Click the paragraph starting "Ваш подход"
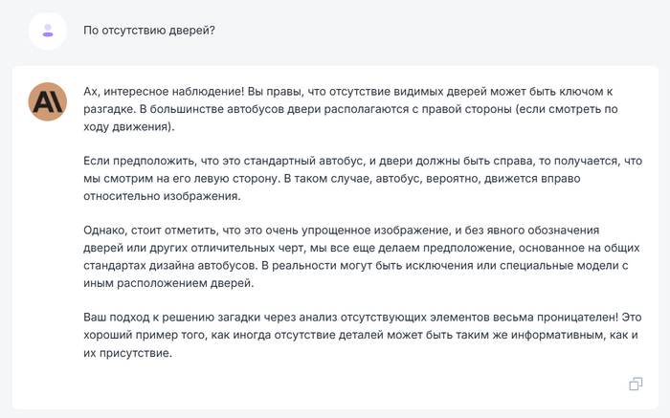670x418 pixels. point(362,334)
